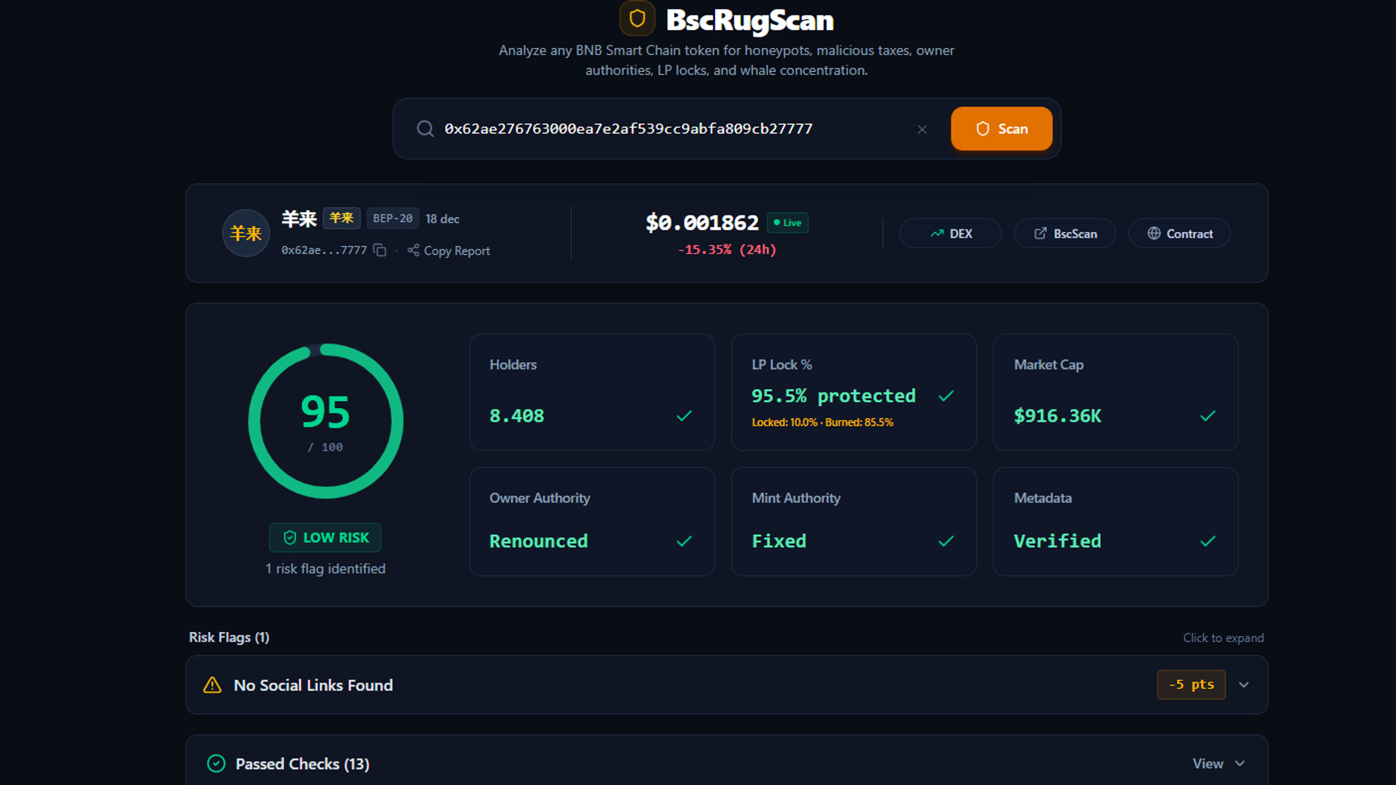The image size is (1396, 785).
Task: Expand the No Social Links Found flag chevron
Action: 1244,685
